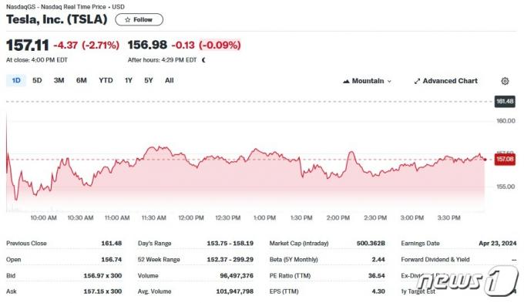Click the Ask value 157.15 x 300
Screen dimensions: 524x303
click(102, 291)
